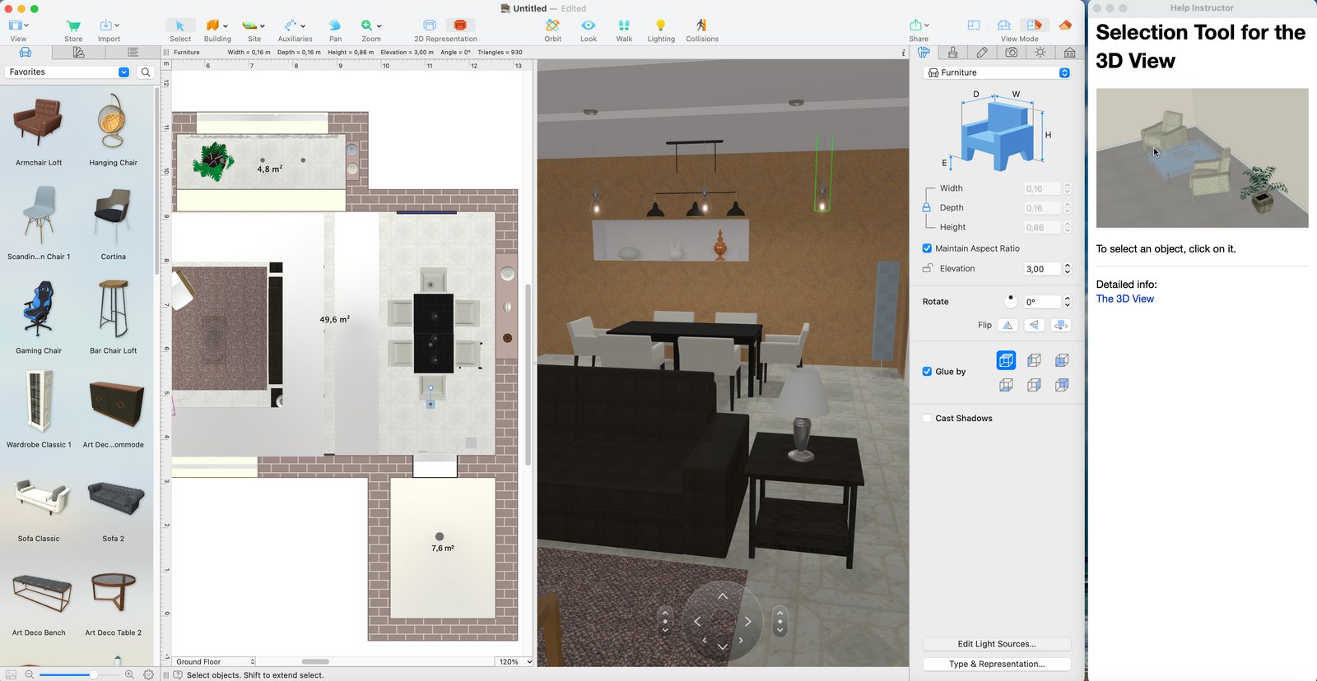Screen dimensions: 1317x681
Task: Open the camera inspector tab
Action: (x=1011, y=53)
